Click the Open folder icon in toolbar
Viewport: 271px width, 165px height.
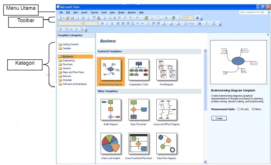(67, 18)
